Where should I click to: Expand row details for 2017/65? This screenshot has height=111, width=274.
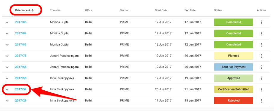[7, 67]
